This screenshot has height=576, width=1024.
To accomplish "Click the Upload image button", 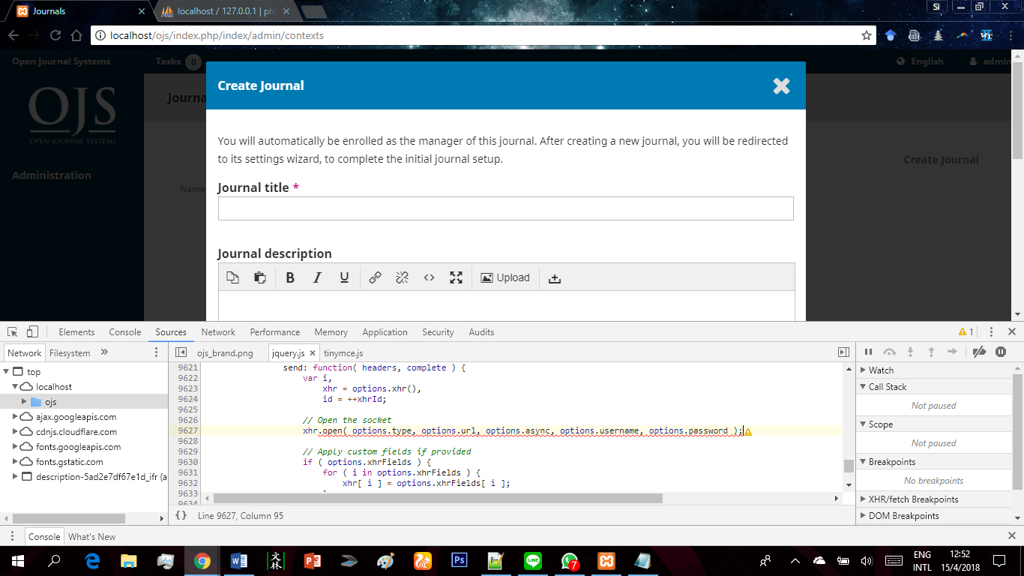I will pyautogui.click(x=505, y=277).
